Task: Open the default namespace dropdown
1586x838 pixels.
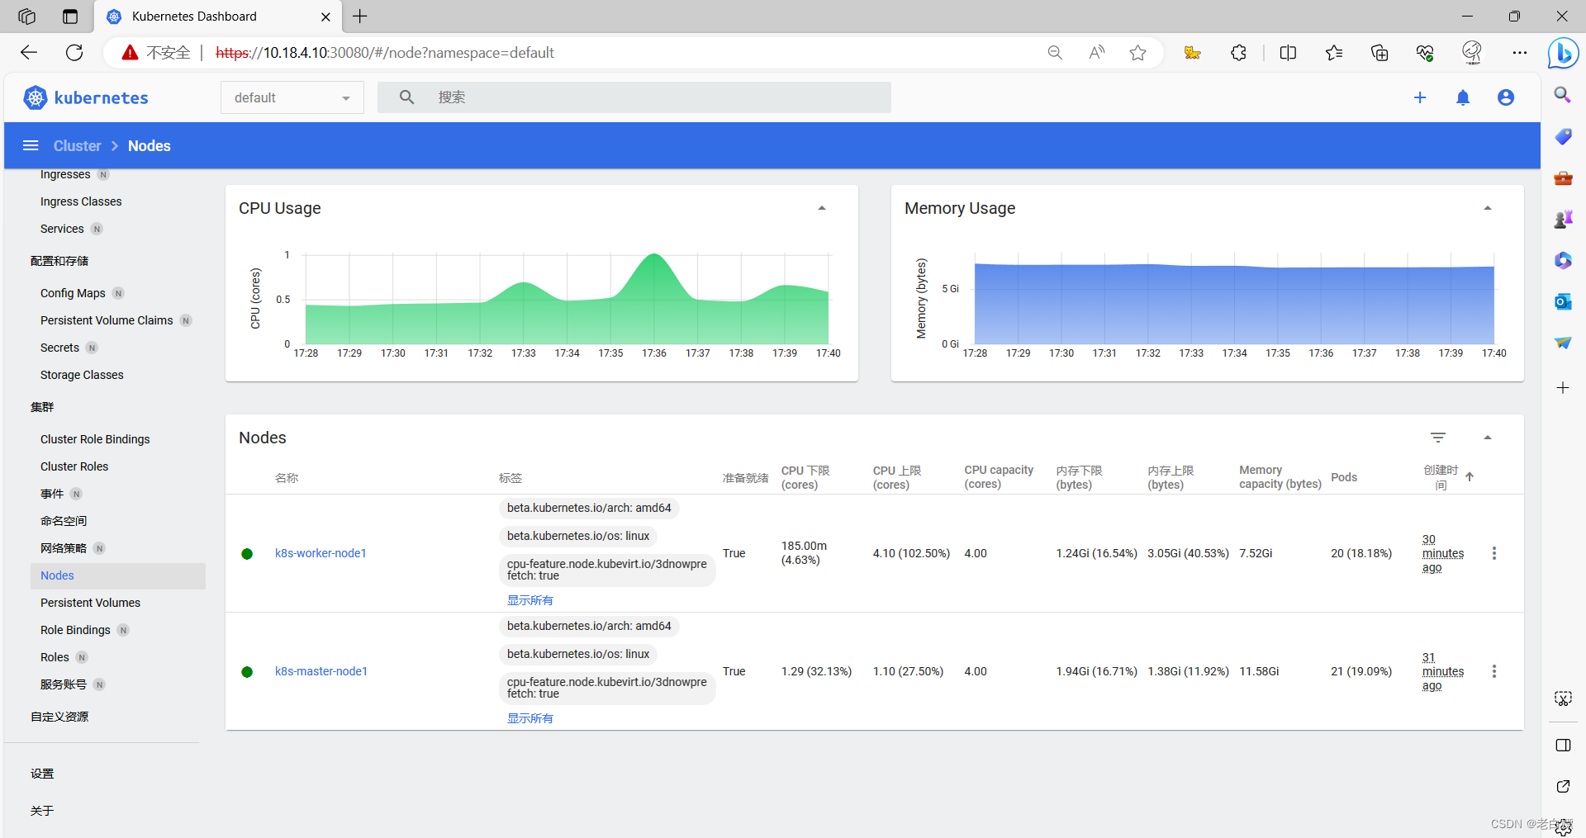Action: pos(292,97)
